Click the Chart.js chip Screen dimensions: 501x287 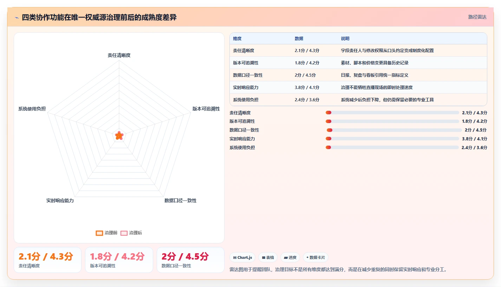242,257
